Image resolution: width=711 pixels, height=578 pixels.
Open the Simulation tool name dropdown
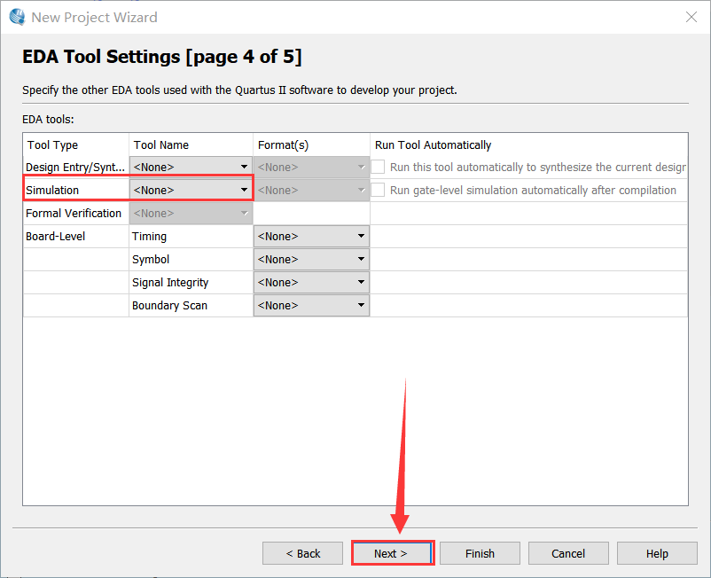tap(191, 190)
